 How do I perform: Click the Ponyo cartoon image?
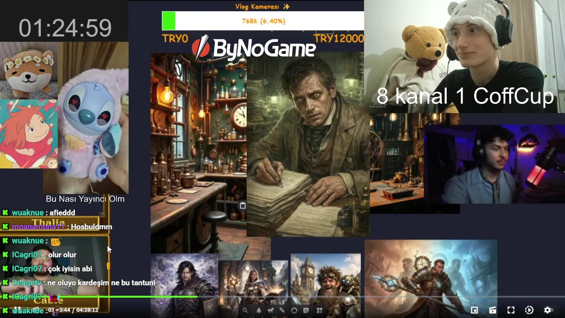tap(29, 134)
